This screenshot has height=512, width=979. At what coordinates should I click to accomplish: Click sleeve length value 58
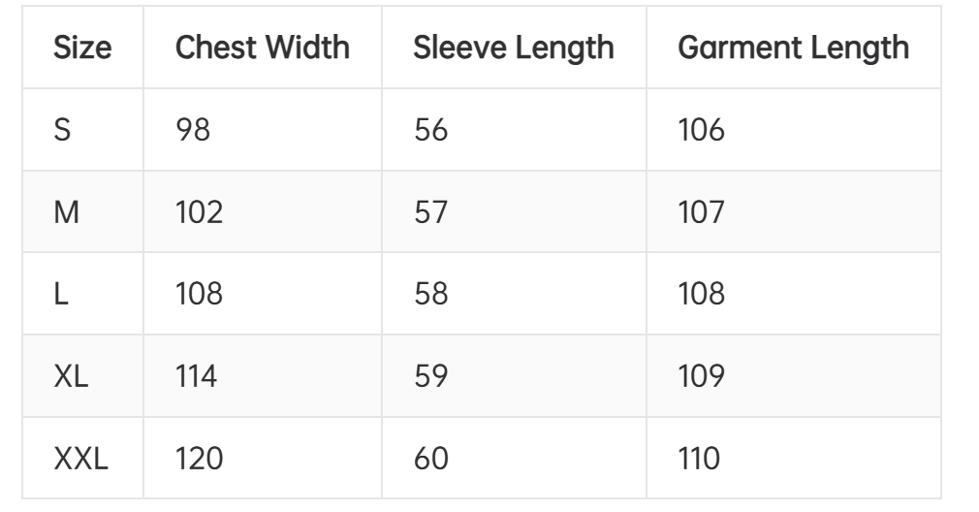coord(430,294)
